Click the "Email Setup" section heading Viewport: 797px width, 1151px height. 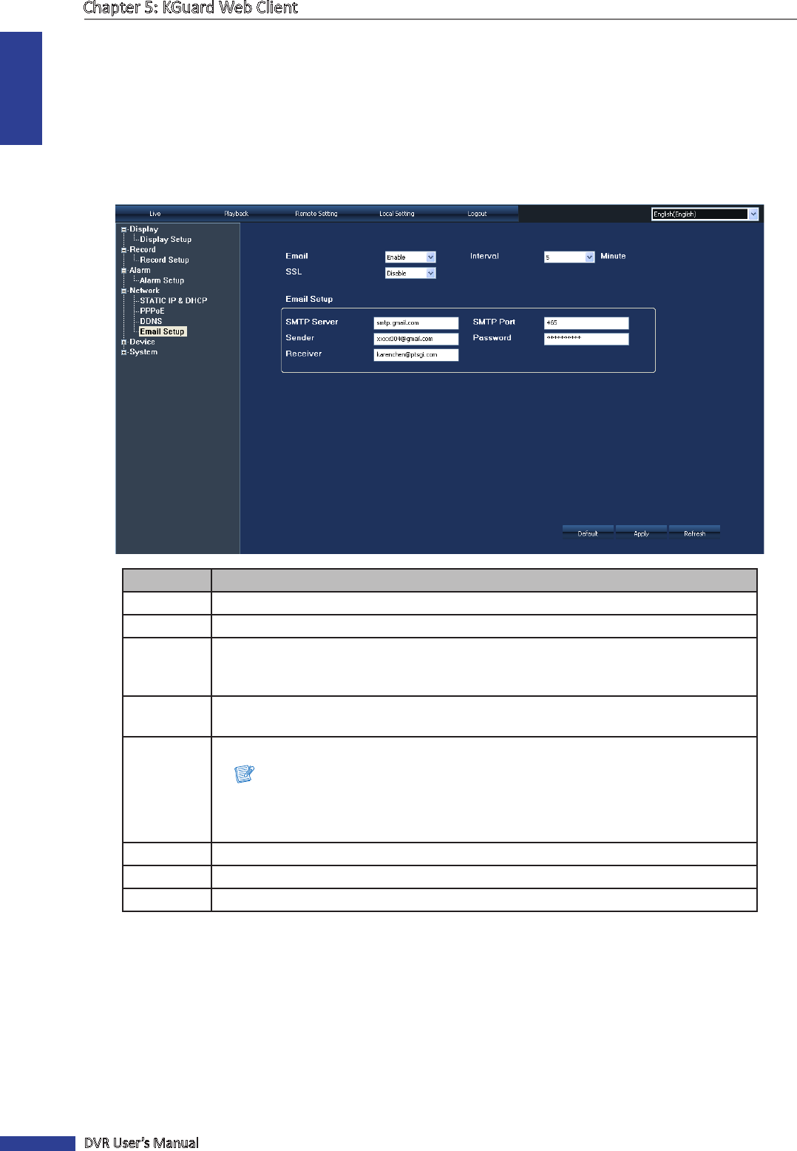click(309, 300)
